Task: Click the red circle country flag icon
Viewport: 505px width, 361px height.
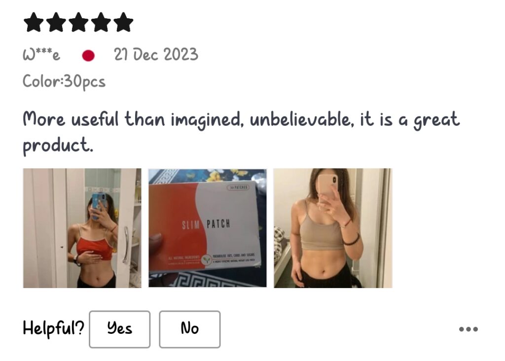Action: pos(88,56)
